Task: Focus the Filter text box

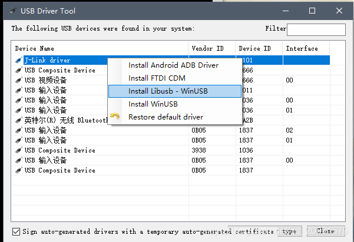Action: [x=316, y=29]
